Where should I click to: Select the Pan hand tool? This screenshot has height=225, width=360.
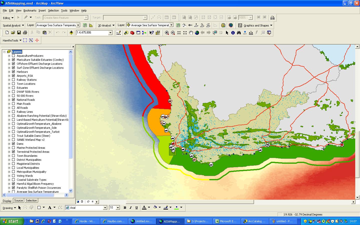(x=191, y=33)
